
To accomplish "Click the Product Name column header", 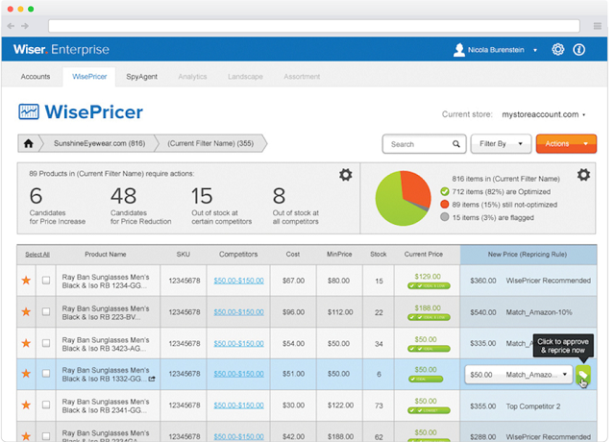I will [106, 254].
